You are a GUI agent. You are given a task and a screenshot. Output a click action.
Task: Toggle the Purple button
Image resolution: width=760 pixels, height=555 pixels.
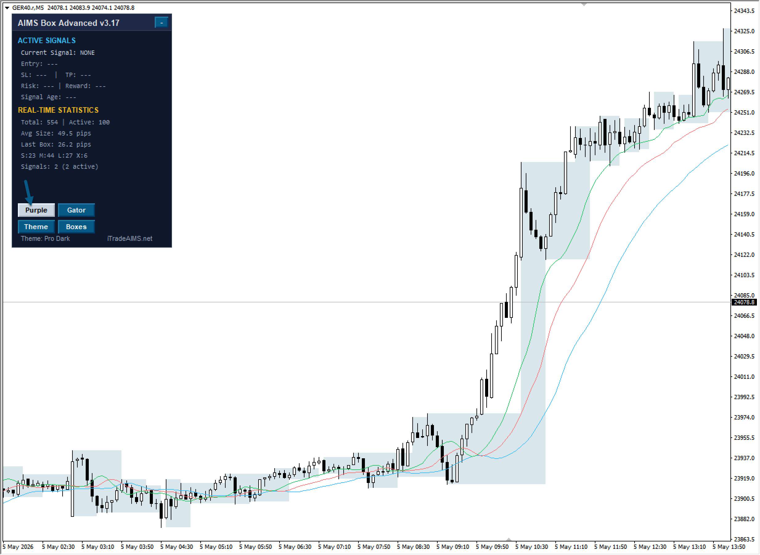point(36,210)
